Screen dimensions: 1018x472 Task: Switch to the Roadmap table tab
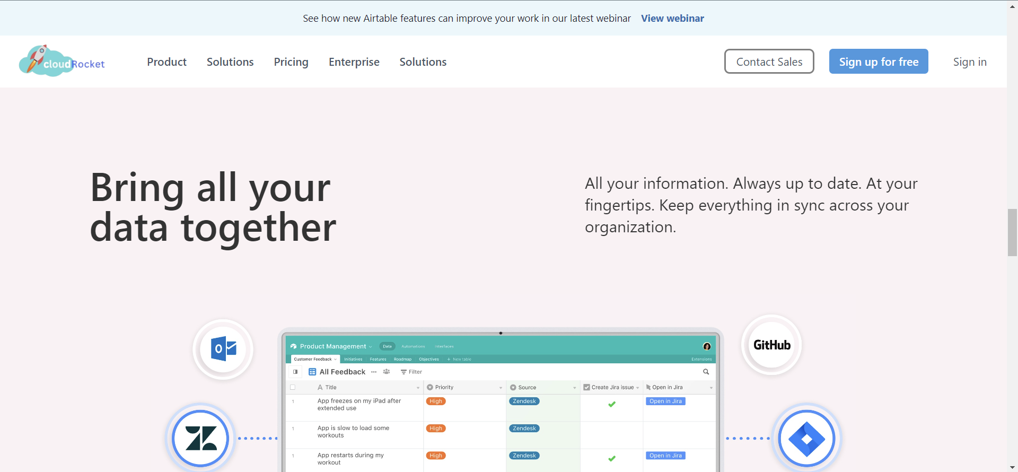pyautogui.click(x=402, y=359)
